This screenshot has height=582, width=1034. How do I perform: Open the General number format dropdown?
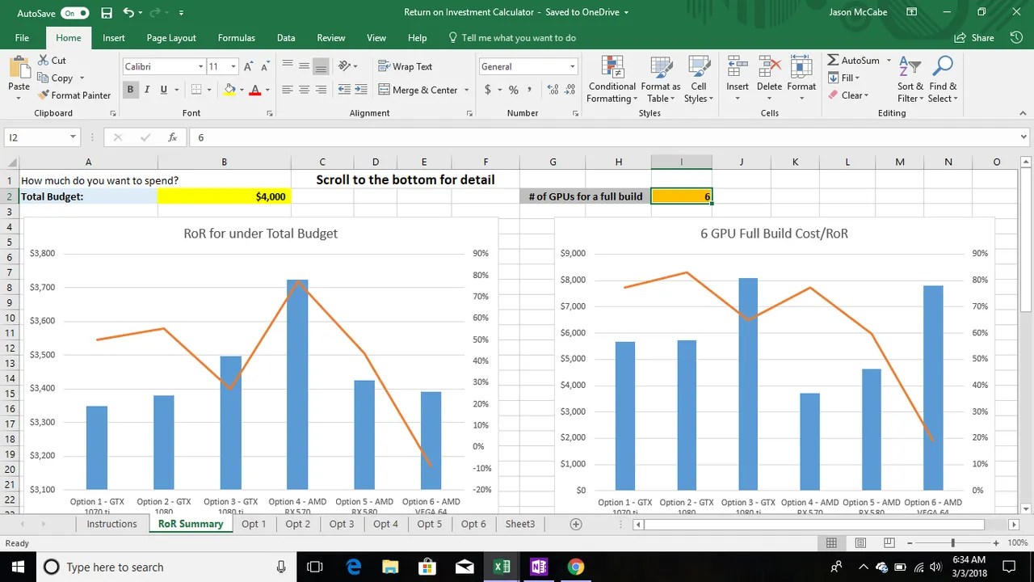(x=572, y=66)
